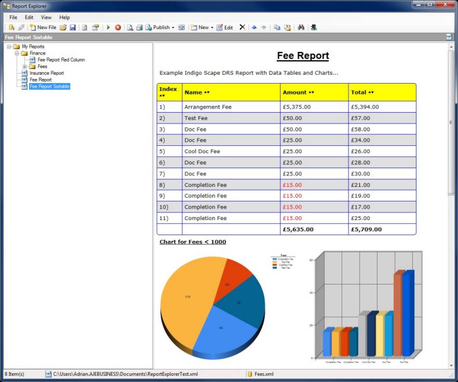Click the binoculars Find icon
The image size is (458, 382).
point(301,28)
